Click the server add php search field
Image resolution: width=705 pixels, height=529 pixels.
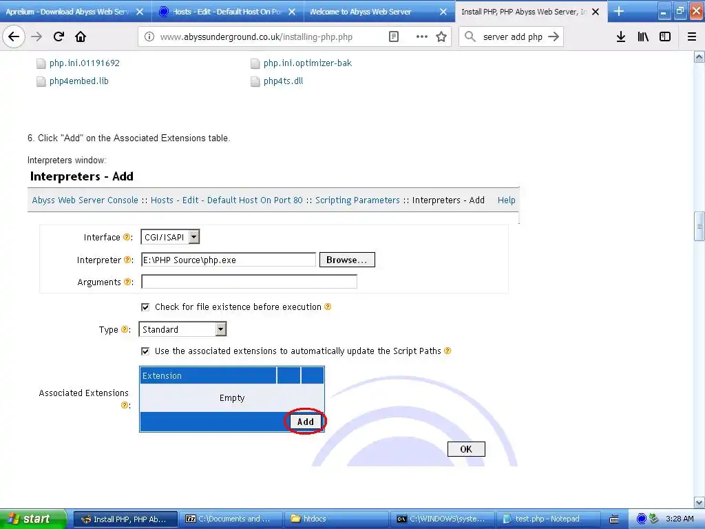click(x=512, y=37)
